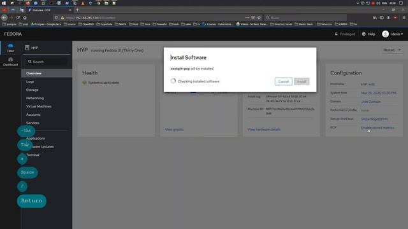Screen dimensions: 408x229
Task: Open the Courses - Kubernetes bookmark
Action: (x=218, y=24)
